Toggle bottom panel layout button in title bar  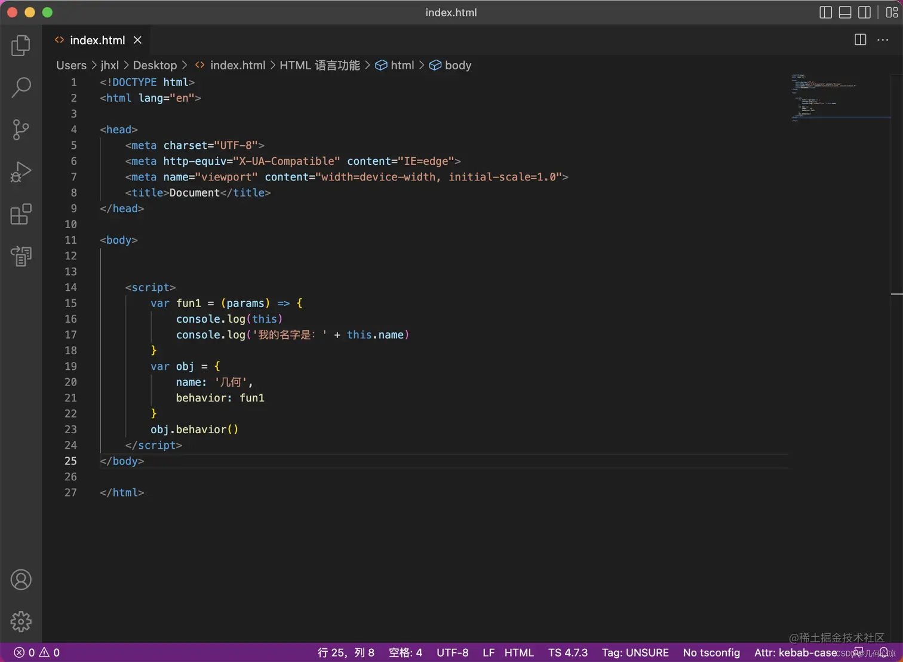(845, 13)
